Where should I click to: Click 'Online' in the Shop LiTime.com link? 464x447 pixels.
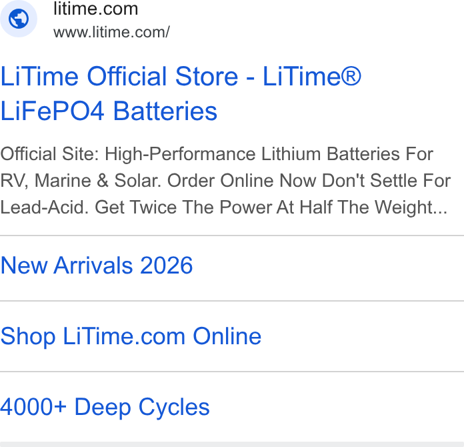227,336
